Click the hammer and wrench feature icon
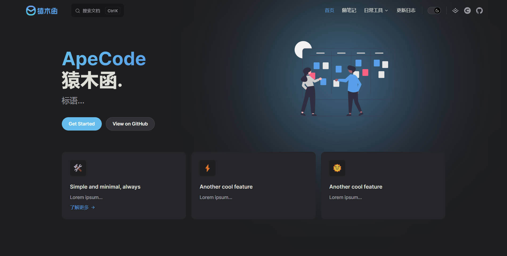Screen dimensions: 507x256 (x=78, y=168)
